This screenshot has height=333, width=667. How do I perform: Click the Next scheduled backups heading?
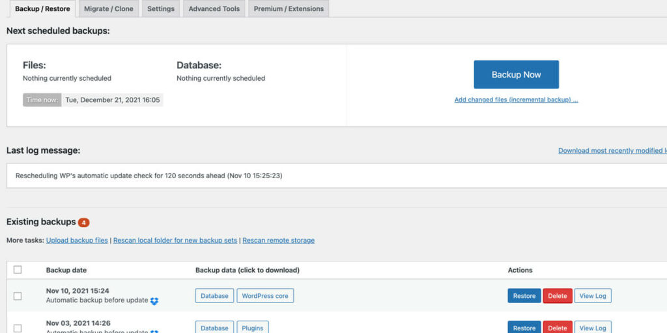58,31
